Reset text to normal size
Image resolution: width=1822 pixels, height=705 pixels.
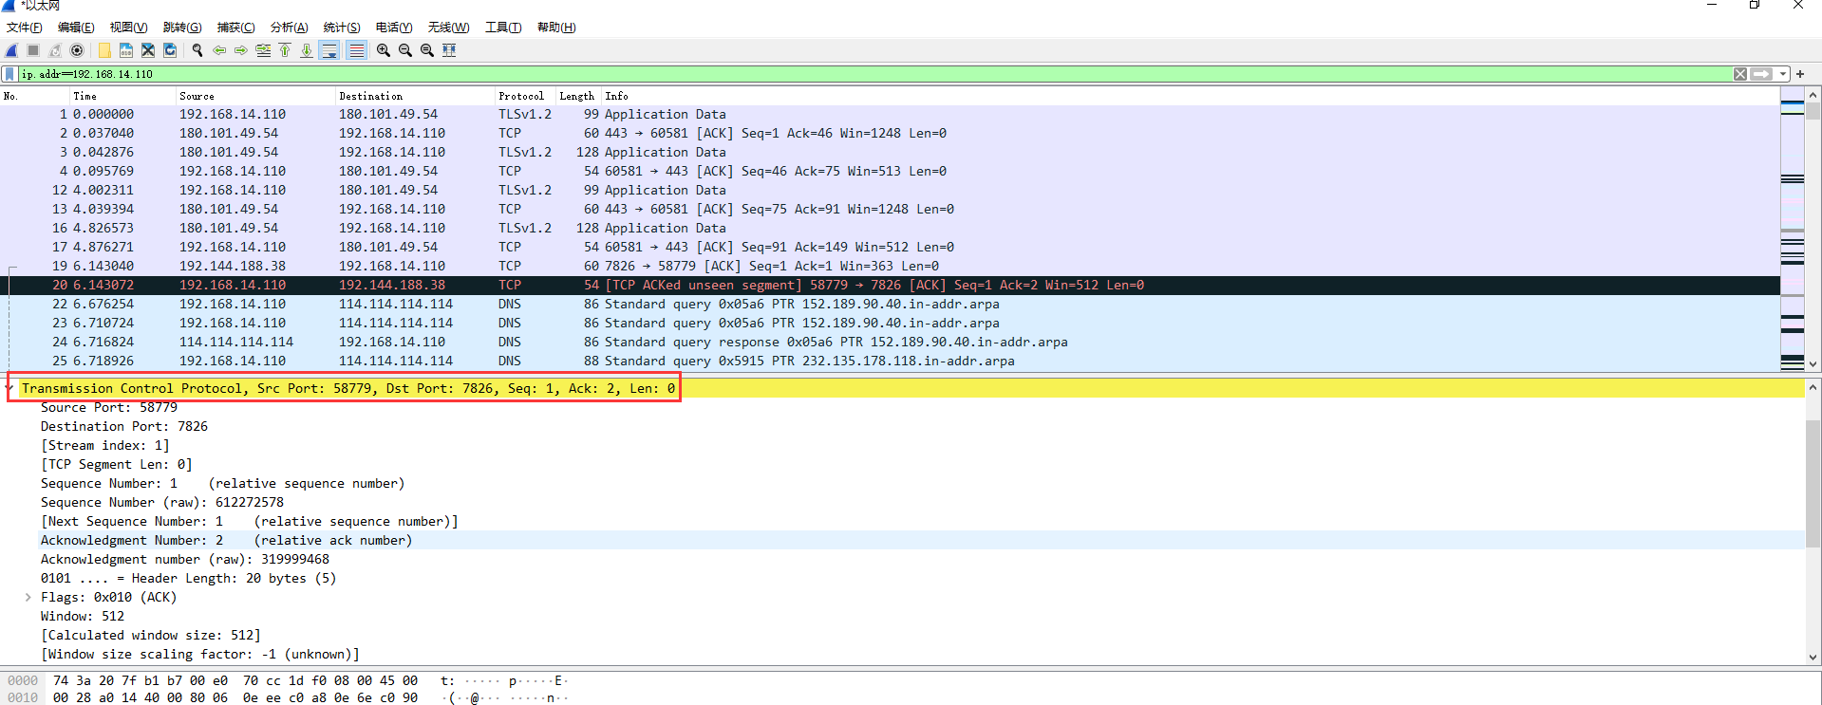pos(427,50)
